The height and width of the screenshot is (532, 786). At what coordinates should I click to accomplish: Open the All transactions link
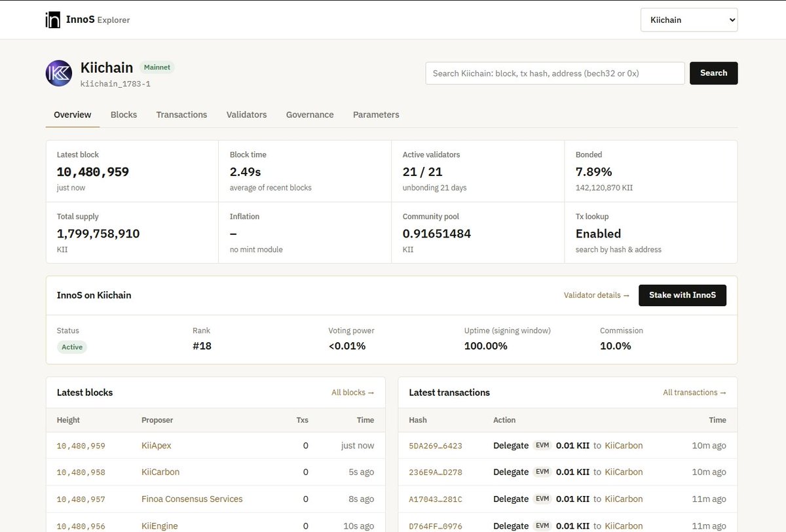pos(695,393)
